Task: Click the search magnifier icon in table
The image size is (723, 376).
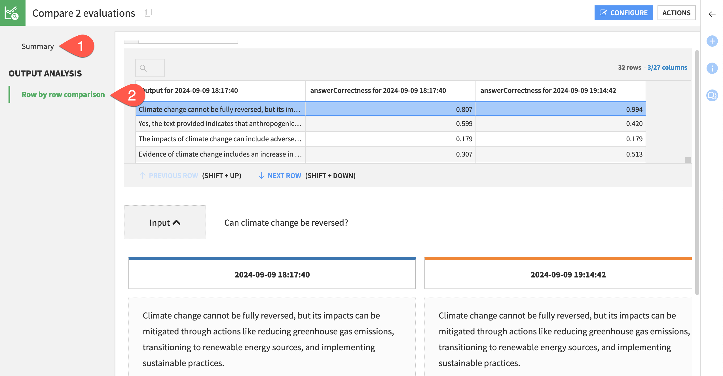Action: tap(143, 67)
